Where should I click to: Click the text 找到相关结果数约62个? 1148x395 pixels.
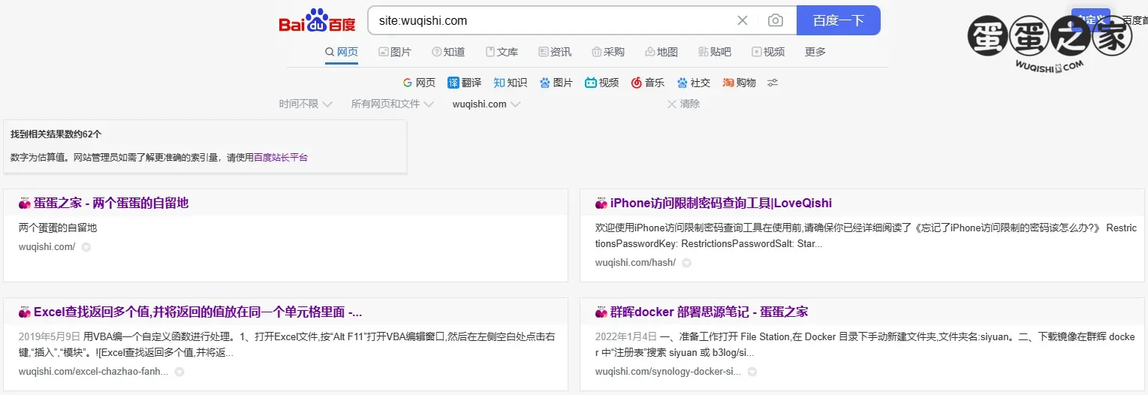click(x=56, y=134)
